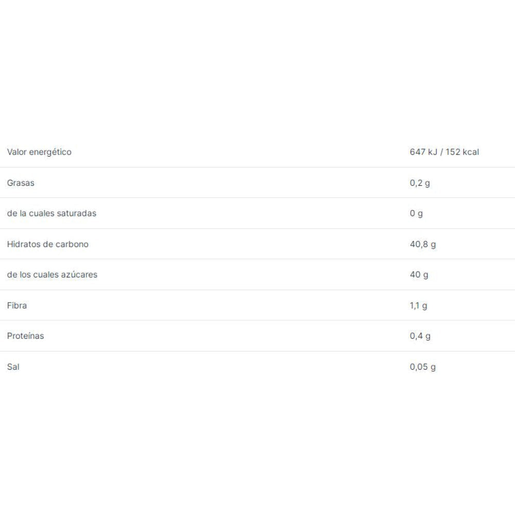Viewport: 515px width, 515px height.
Task: Select the 0,05 g salt value
Action: tap(423, 367)
